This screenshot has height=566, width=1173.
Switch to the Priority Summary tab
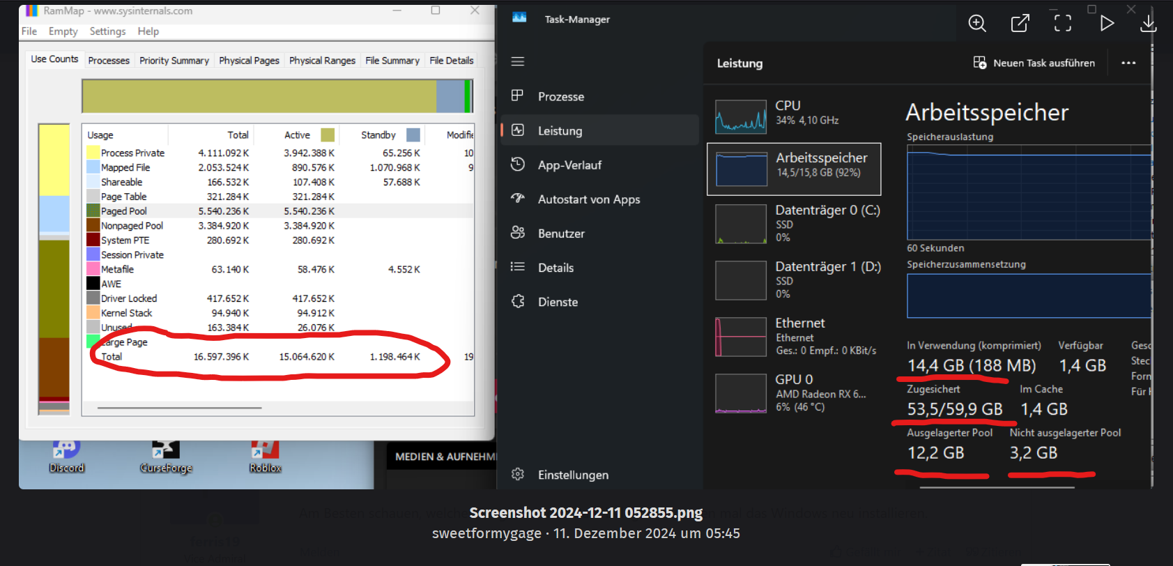click(174, 61)
